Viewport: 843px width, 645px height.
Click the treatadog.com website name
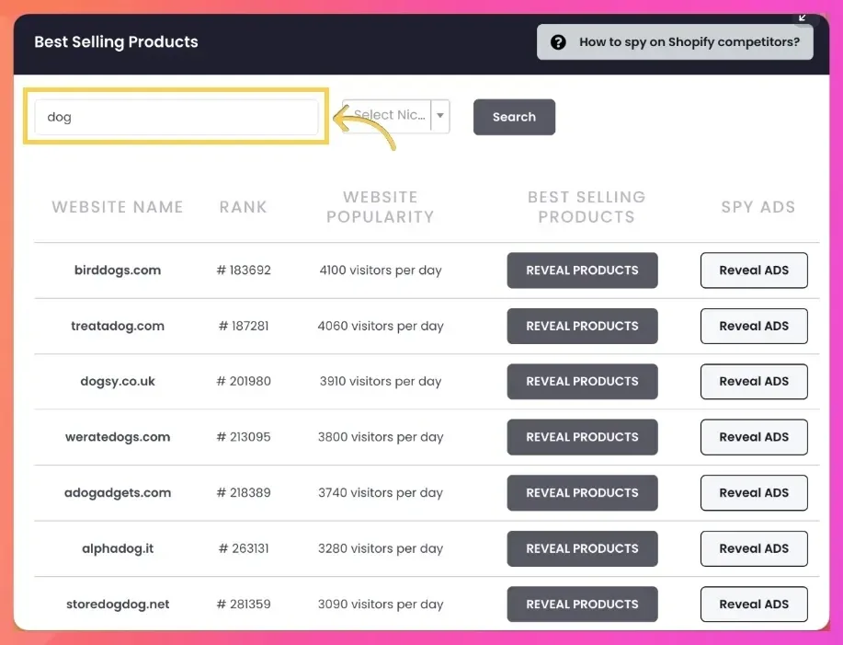coord(118,326)
